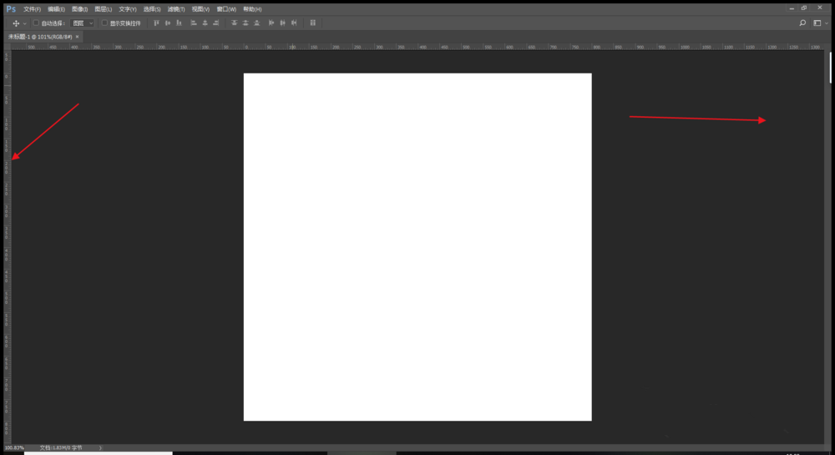Expand the workspace switcher dropdown arrow
Viewport: 835px width, 455px height.
827,23
